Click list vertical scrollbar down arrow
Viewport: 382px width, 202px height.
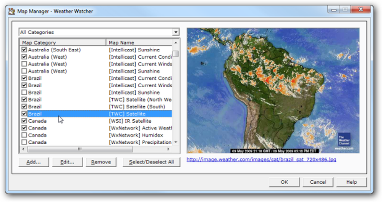(x=176, y=142)
